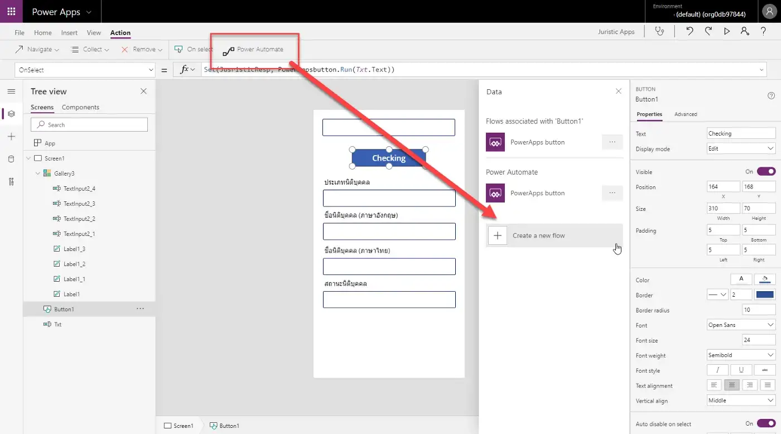Image resolution: width=781 pixels, height=434 pixels.
Task: Toggle the Visible switch
Action: (x=766, y=172)
